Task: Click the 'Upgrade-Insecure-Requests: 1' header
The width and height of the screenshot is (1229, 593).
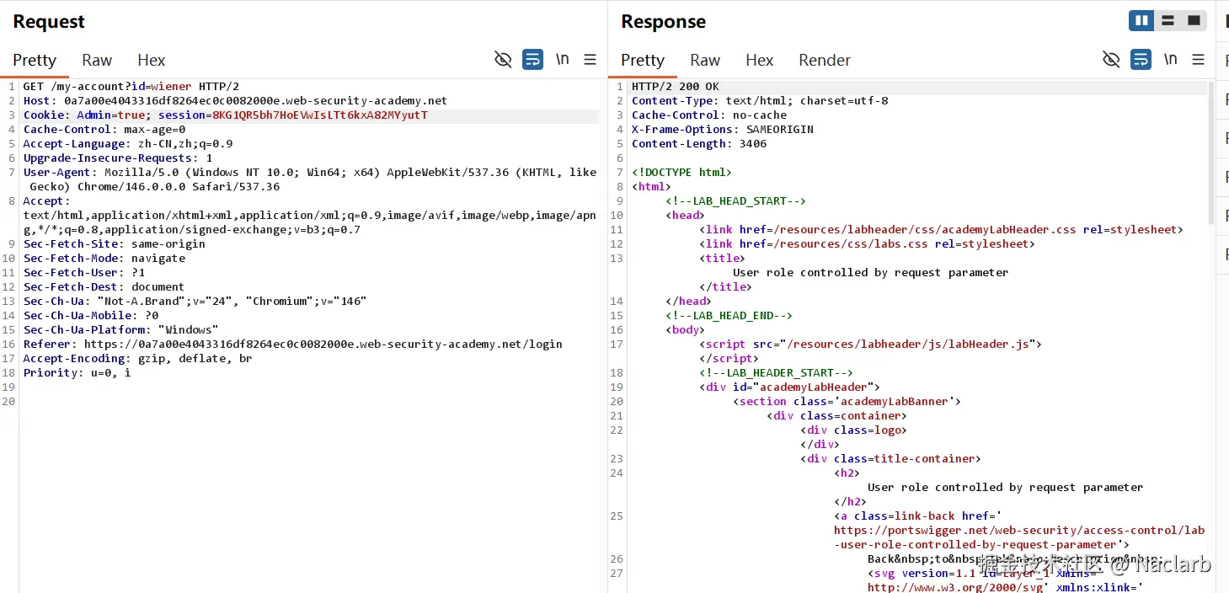Action: [x=117, y=158]
